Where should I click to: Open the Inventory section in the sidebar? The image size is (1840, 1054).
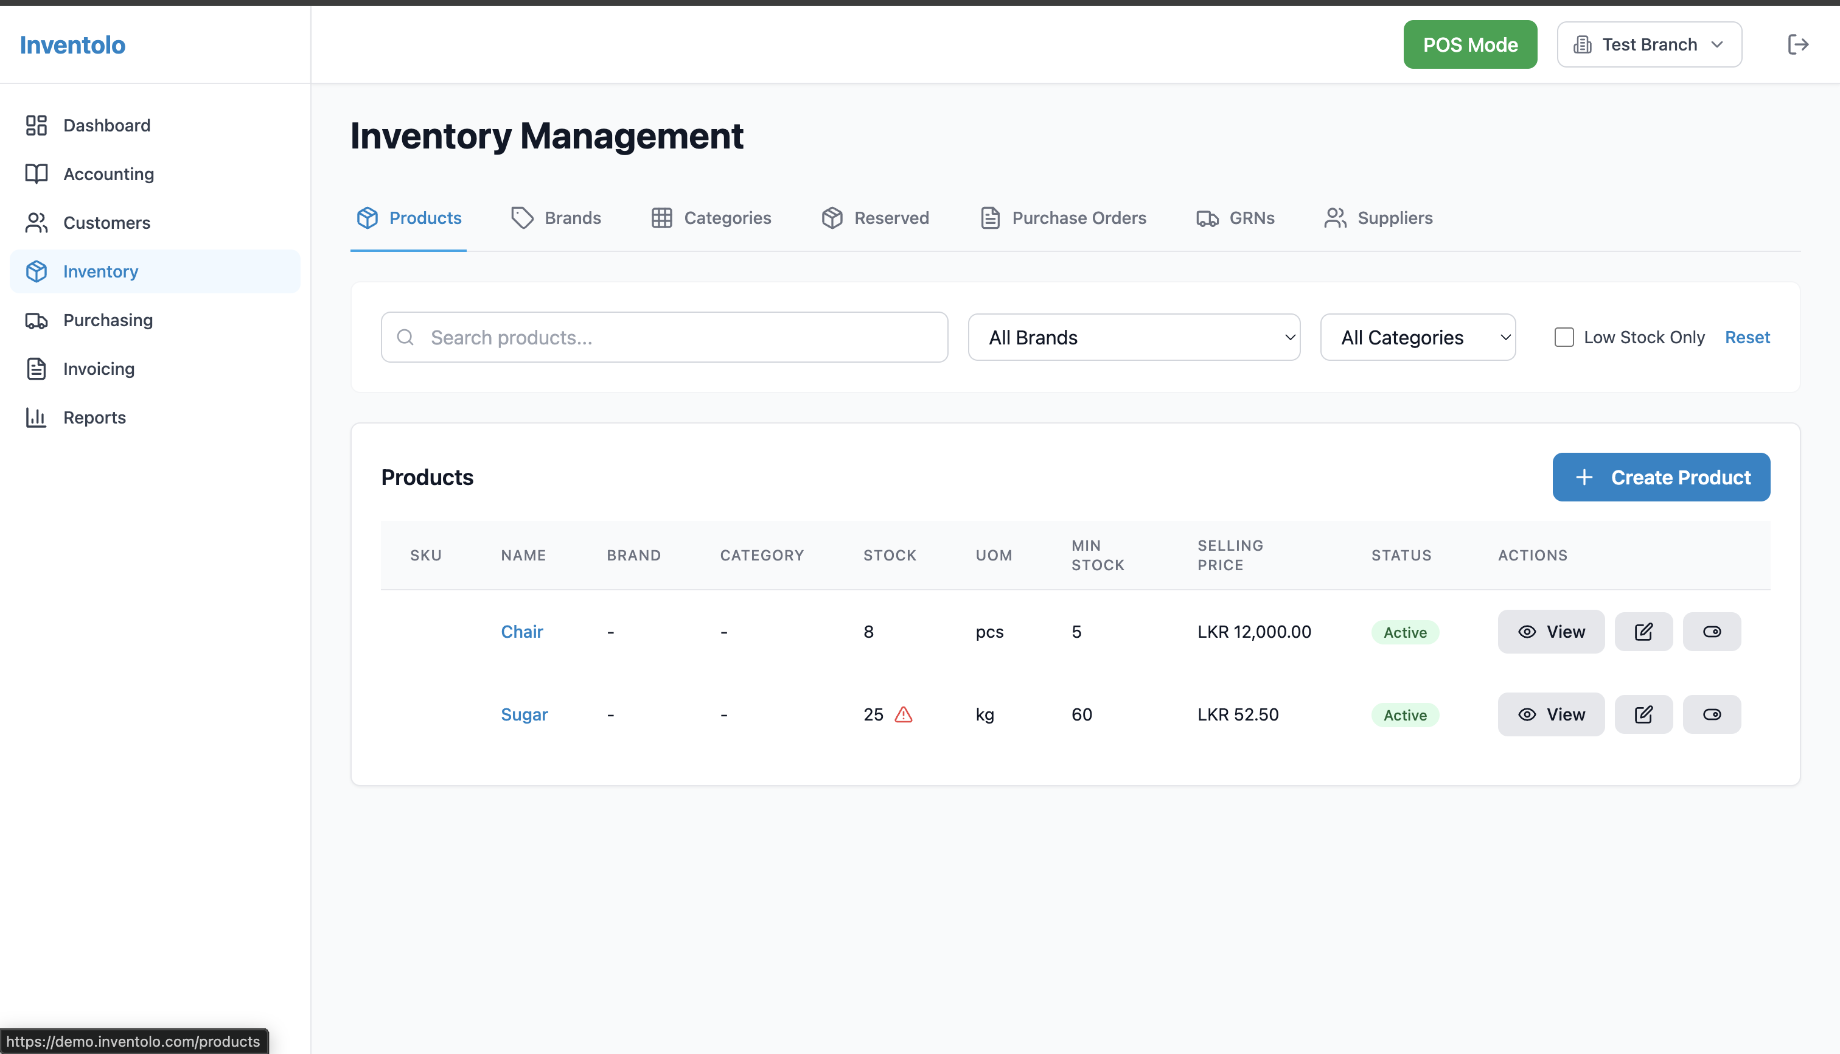(x=100, y=271)
